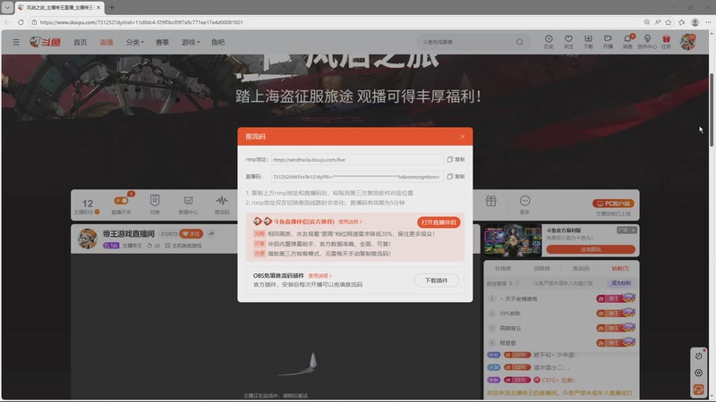The width and height of the screenshot is (716, 402).
Task: Expand the 游戏 dropdown
Action: 191,42
